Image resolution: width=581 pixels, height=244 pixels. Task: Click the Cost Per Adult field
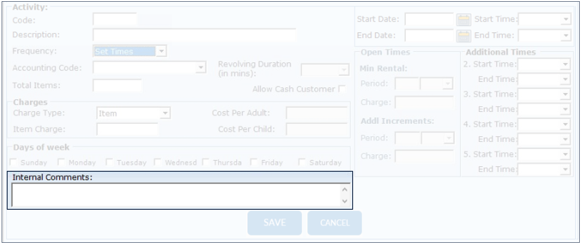[x=317, y=113]
